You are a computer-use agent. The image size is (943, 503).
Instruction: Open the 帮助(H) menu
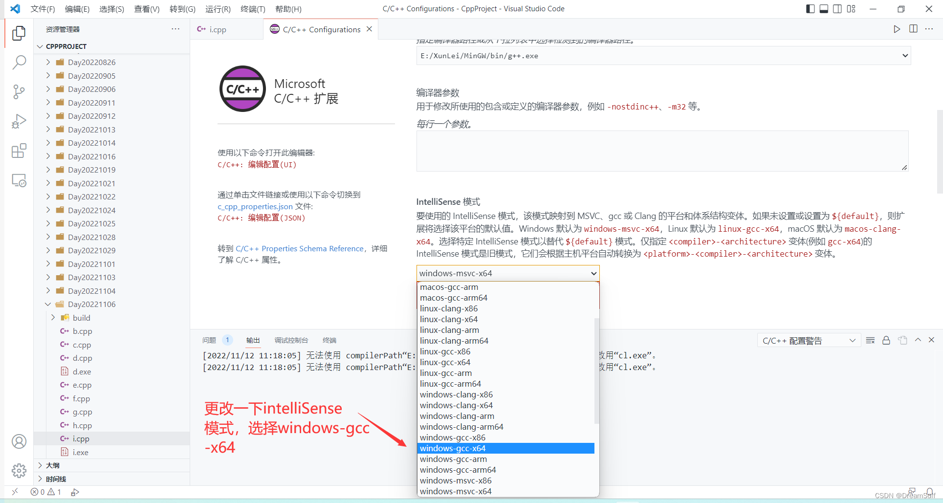point(288,9)
